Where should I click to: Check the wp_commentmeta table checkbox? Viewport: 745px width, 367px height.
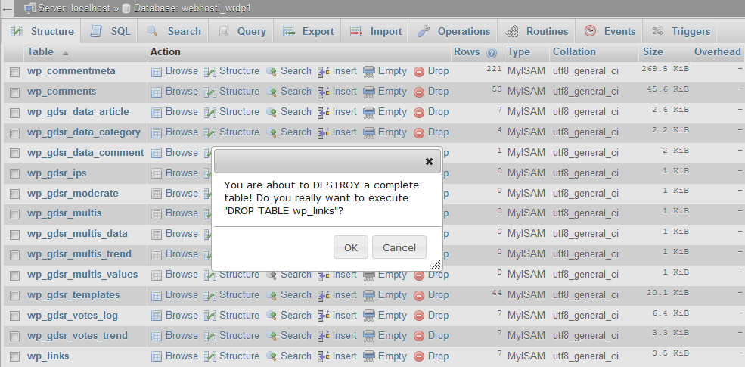point(14,72)
